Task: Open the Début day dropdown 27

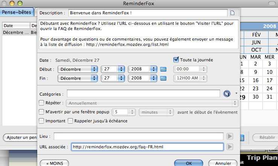Action: (x=113, y=69)
